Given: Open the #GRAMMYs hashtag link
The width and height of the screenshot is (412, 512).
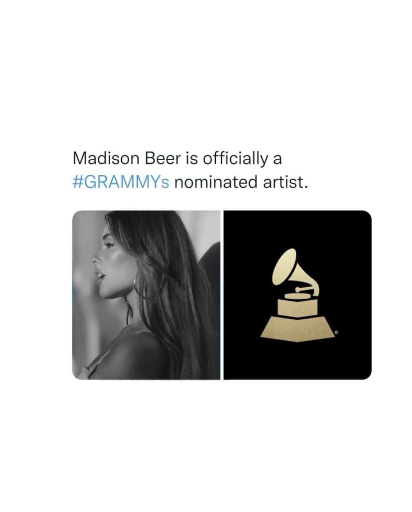Looking at the screenshot, I should point(121,182).
